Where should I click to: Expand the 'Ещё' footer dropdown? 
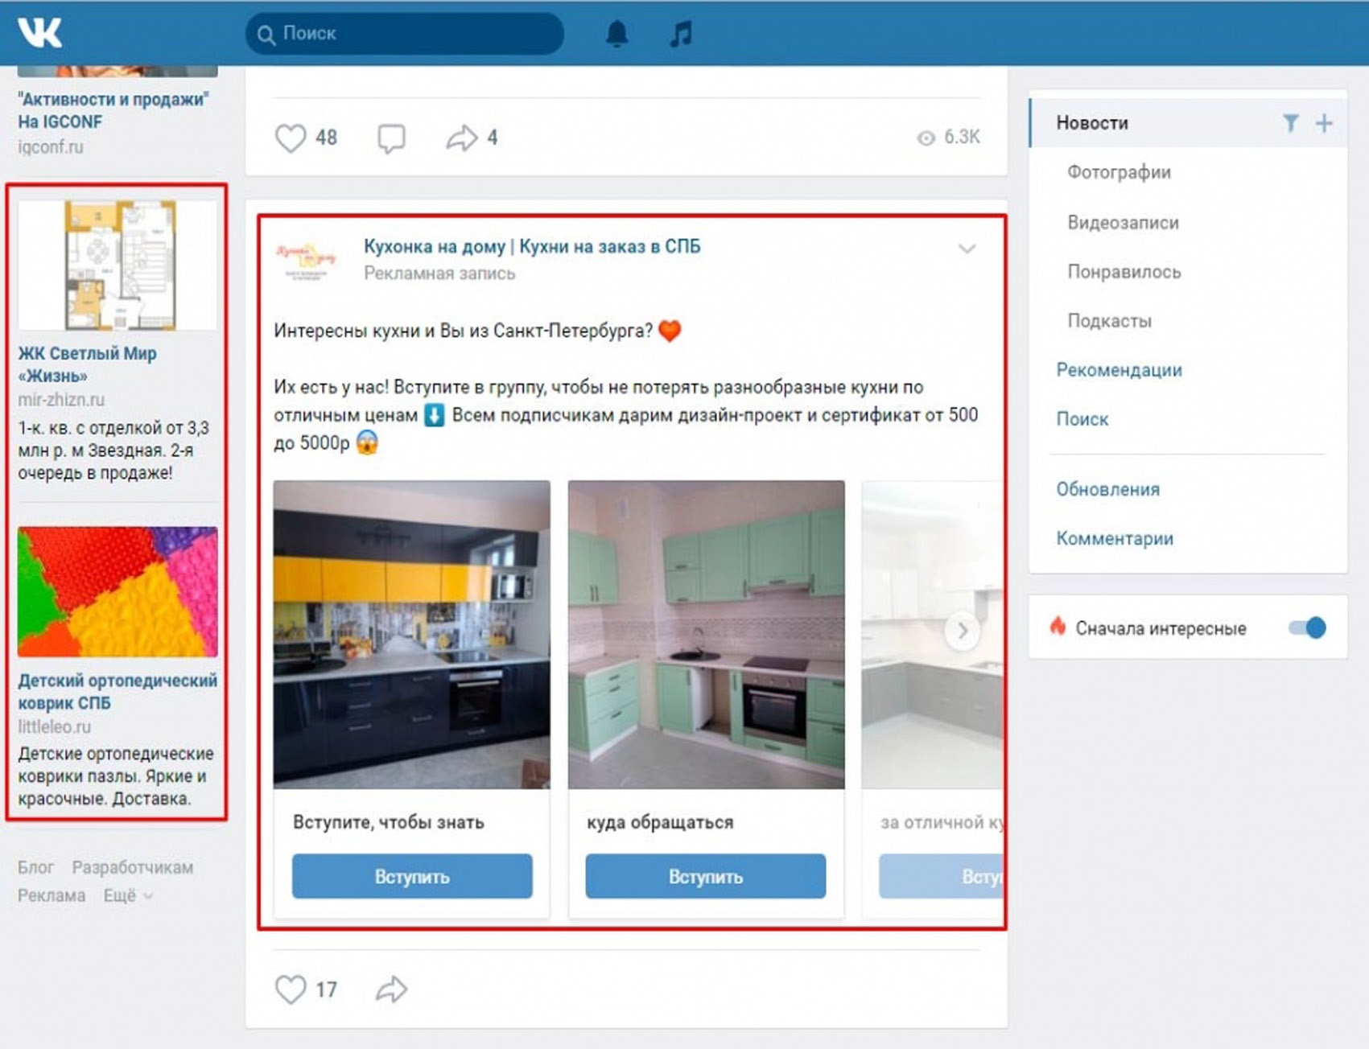127,895
